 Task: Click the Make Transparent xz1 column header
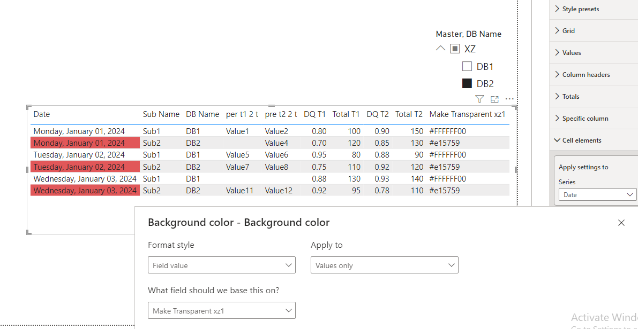coord(467,114)
